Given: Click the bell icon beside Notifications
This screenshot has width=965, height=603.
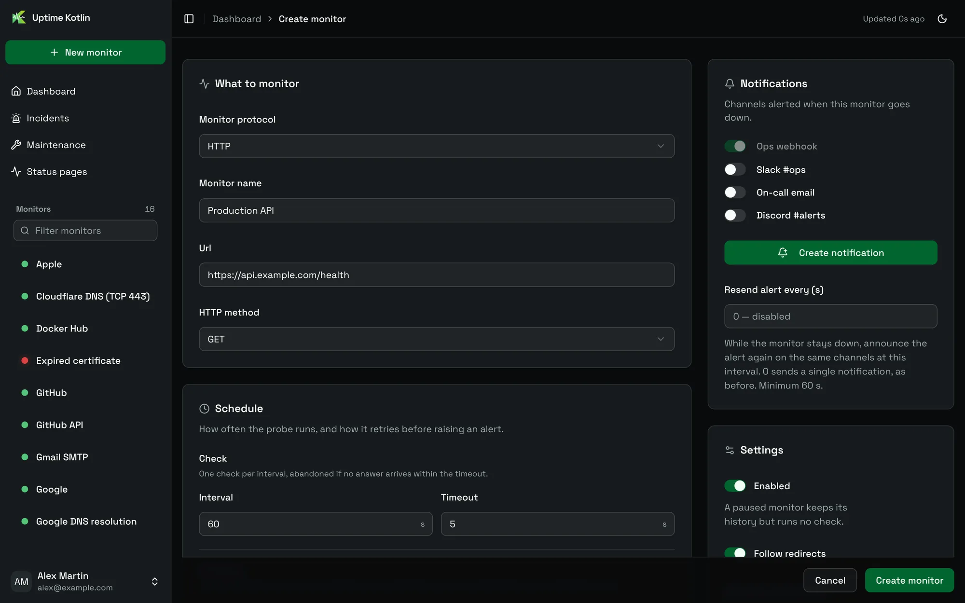Looking at the screenshot, I should tap(730, 83).
